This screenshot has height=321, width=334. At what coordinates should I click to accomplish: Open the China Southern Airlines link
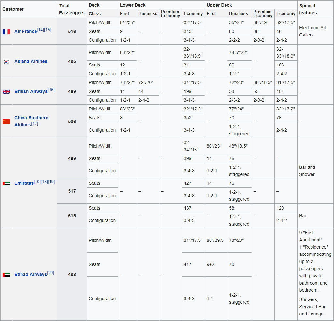click(x=31, y=118)
